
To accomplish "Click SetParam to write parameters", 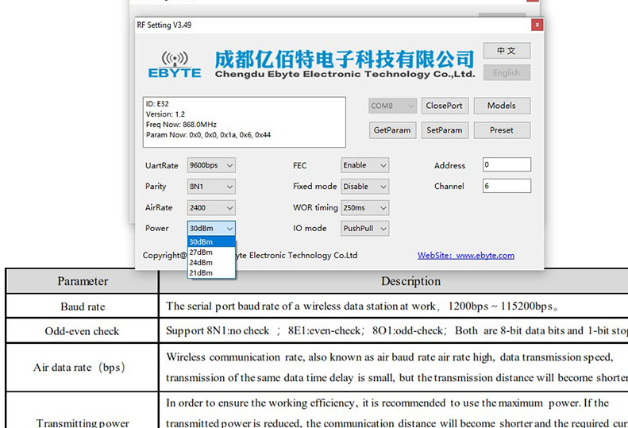I will click(445, 130).
